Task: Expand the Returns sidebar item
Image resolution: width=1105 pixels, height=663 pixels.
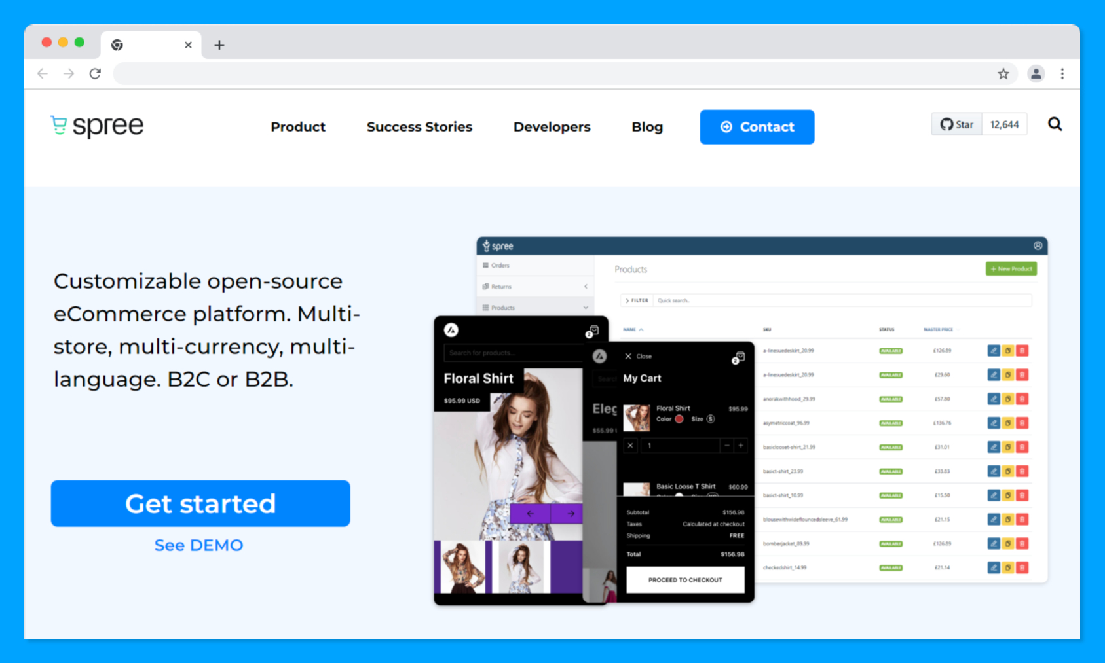Action: [534, 287]
